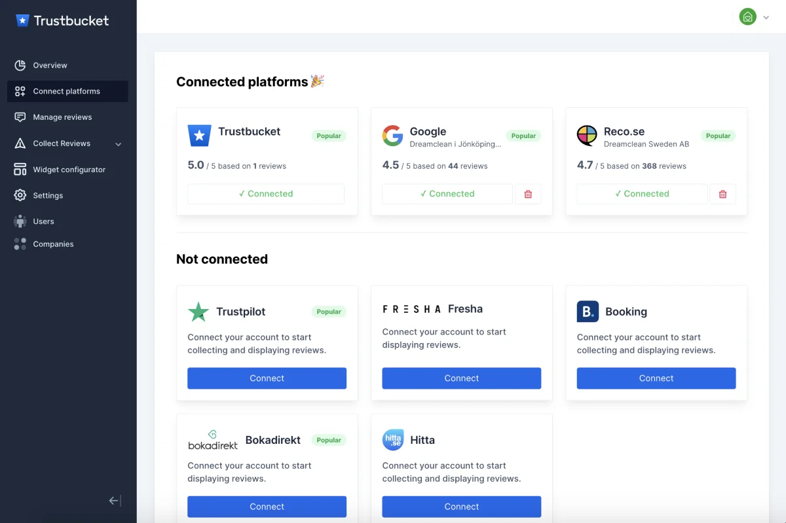The height and width of the screenshot is (523, 786).
Task: Click the Google logo icon
Action: [x=393, y=135]
